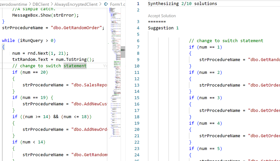Click the "Synthesizing 2/10 solutions" header text
280x161 pixels.
pyautogui.click(x=182, y=4)
